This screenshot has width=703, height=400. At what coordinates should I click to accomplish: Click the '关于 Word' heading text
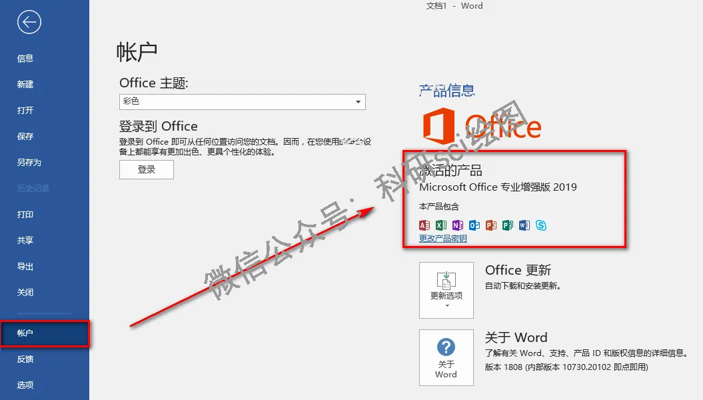coord(516,337)
